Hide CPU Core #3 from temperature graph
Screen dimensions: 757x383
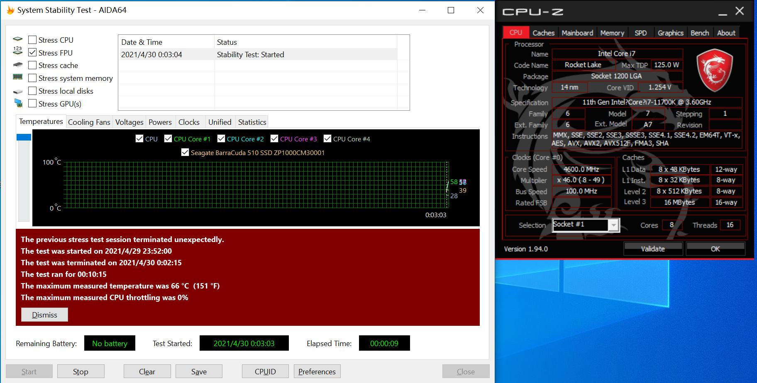click(x=274, y=139)
